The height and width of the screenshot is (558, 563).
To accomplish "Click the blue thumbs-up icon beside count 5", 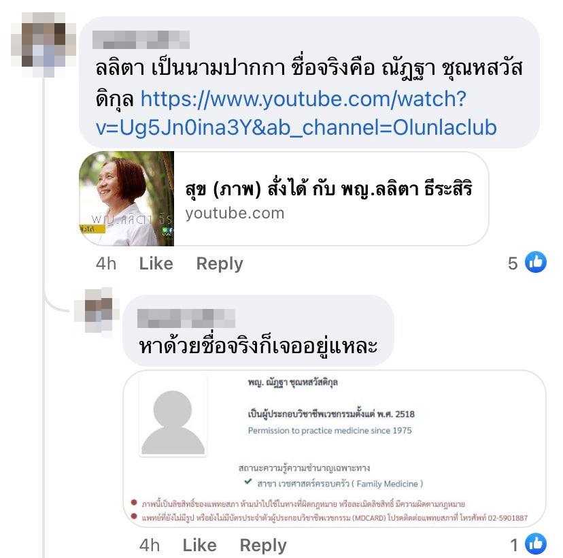I will pos(535,262).
